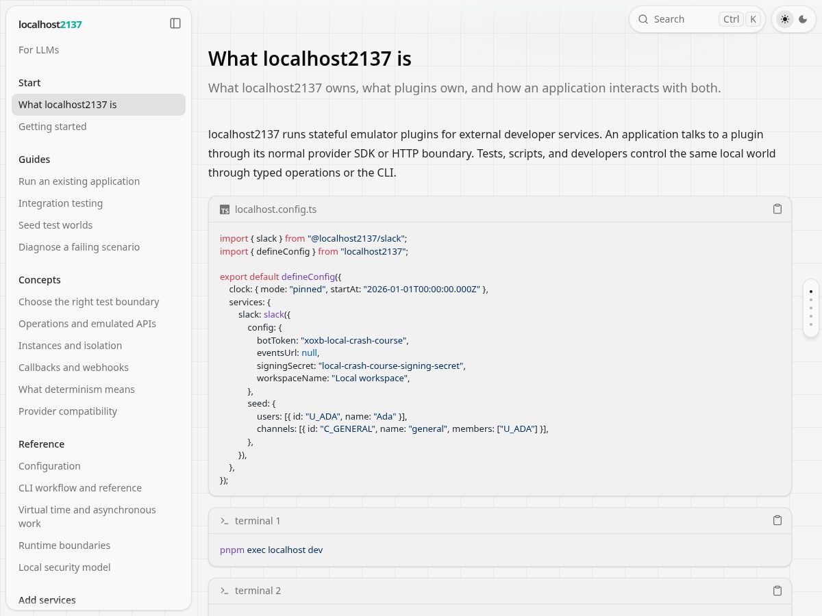Screen dimensions: 822x616
Task: Open Virtual time and asynchronous work
Action: pyautogui.click(x=99, y=517)
